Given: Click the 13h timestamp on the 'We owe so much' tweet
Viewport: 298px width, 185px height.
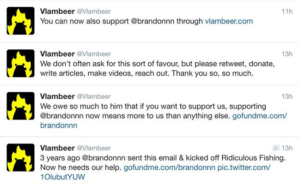Looking at the screenshot, I should 287,96.
